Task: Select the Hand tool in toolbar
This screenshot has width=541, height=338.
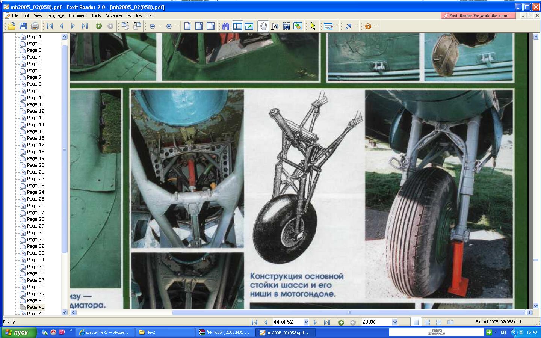Action: [x=263, y=26]
